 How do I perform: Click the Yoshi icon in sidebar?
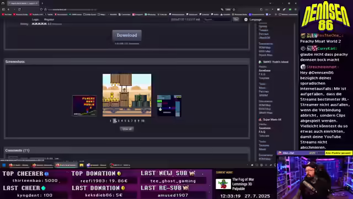tap(260, 62)
